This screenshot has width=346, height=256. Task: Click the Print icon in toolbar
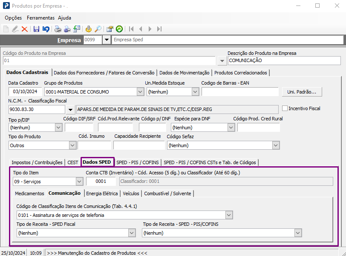click(x=58, y=29)
